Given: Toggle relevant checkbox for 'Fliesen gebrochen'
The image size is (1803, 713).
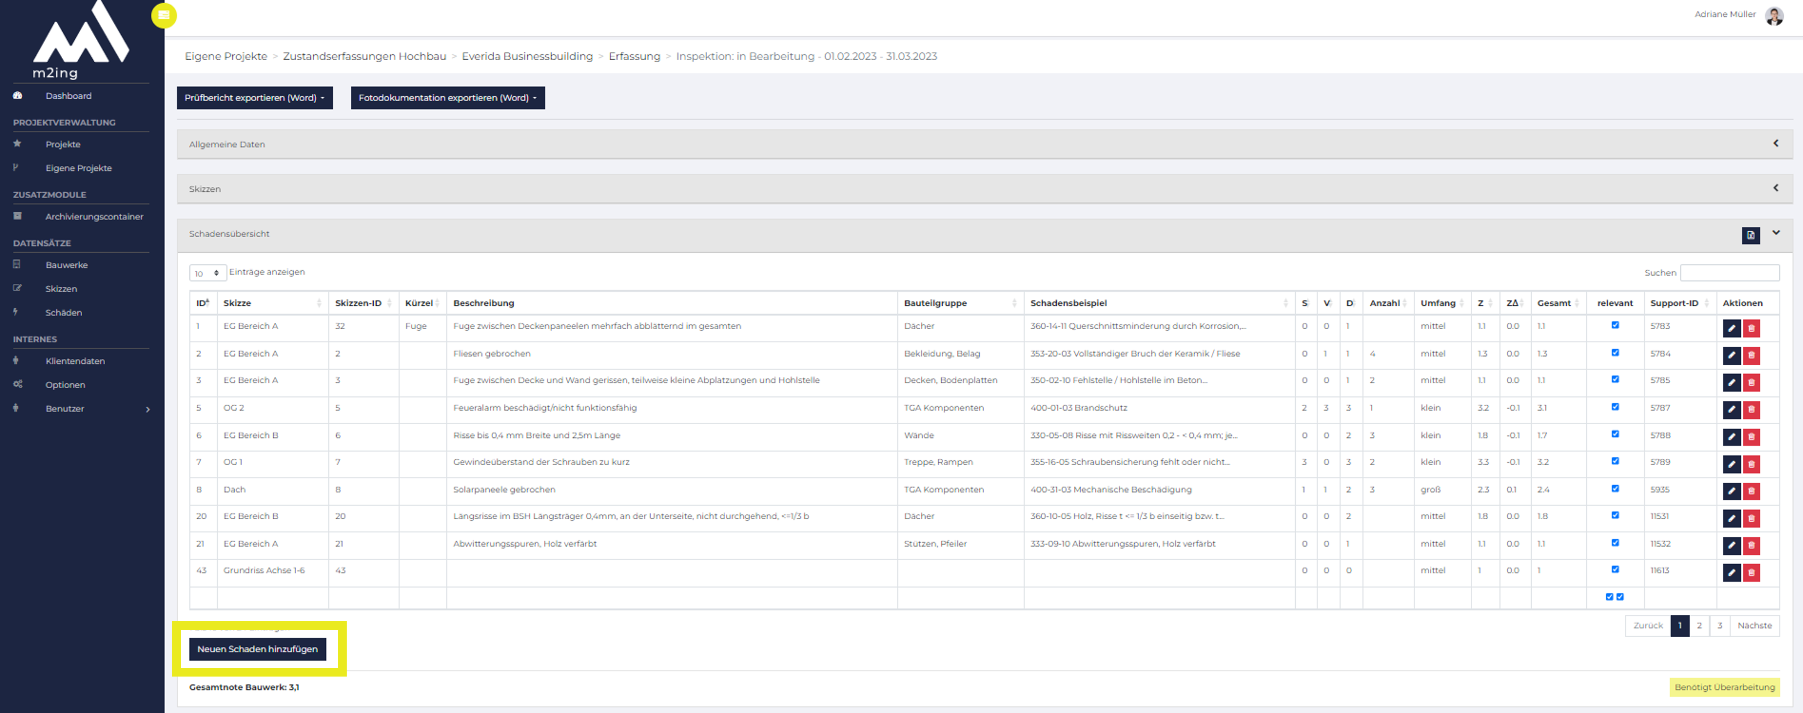Looking at the screenshot, I should point(1615,352).
